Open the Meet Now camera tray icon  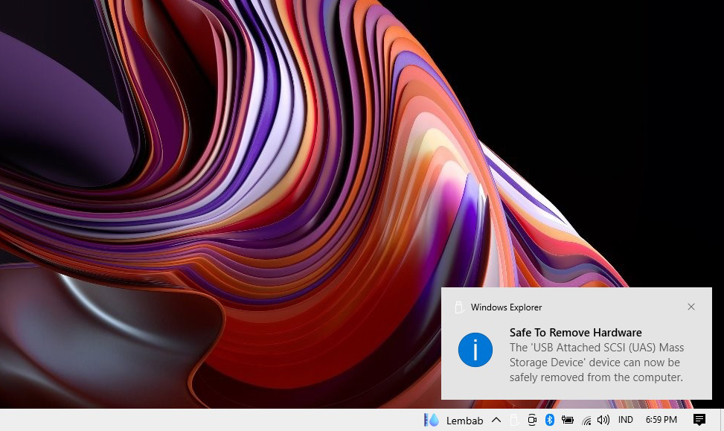coord(532,421)
